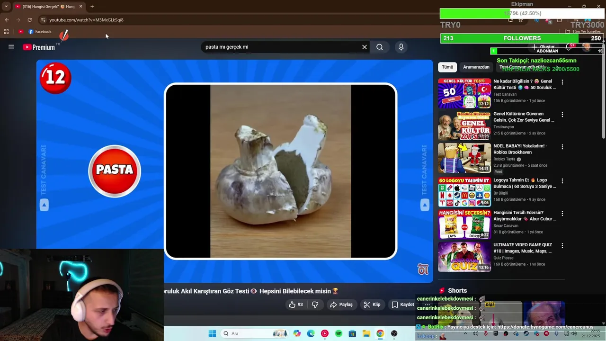Open the Windows Start menu

[212, 333]
